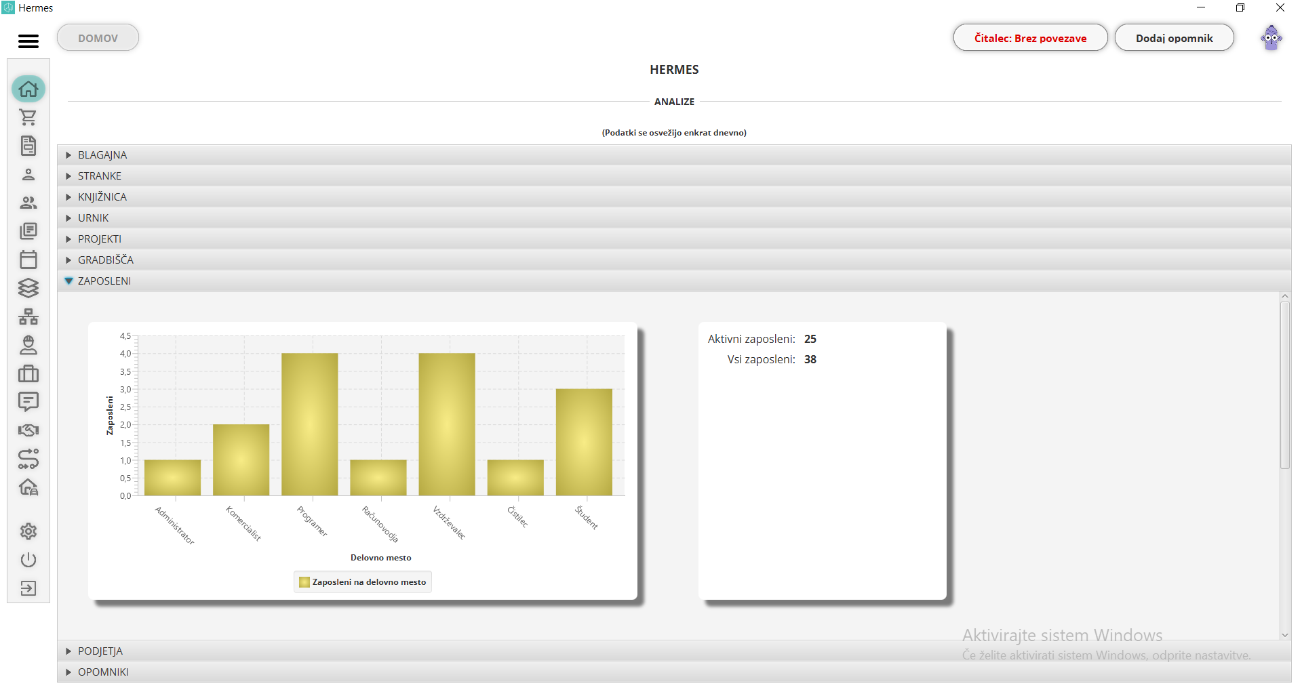The width and height of the screenshot is (1302, 694).
Task: Click the Dodaj opomnik button
Action: (x=1174, y=38)
